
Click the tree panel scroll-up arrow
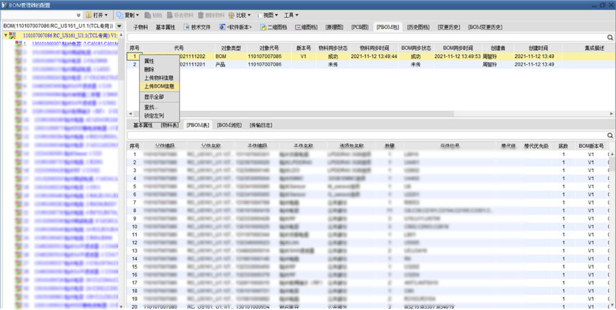point(121,35)
